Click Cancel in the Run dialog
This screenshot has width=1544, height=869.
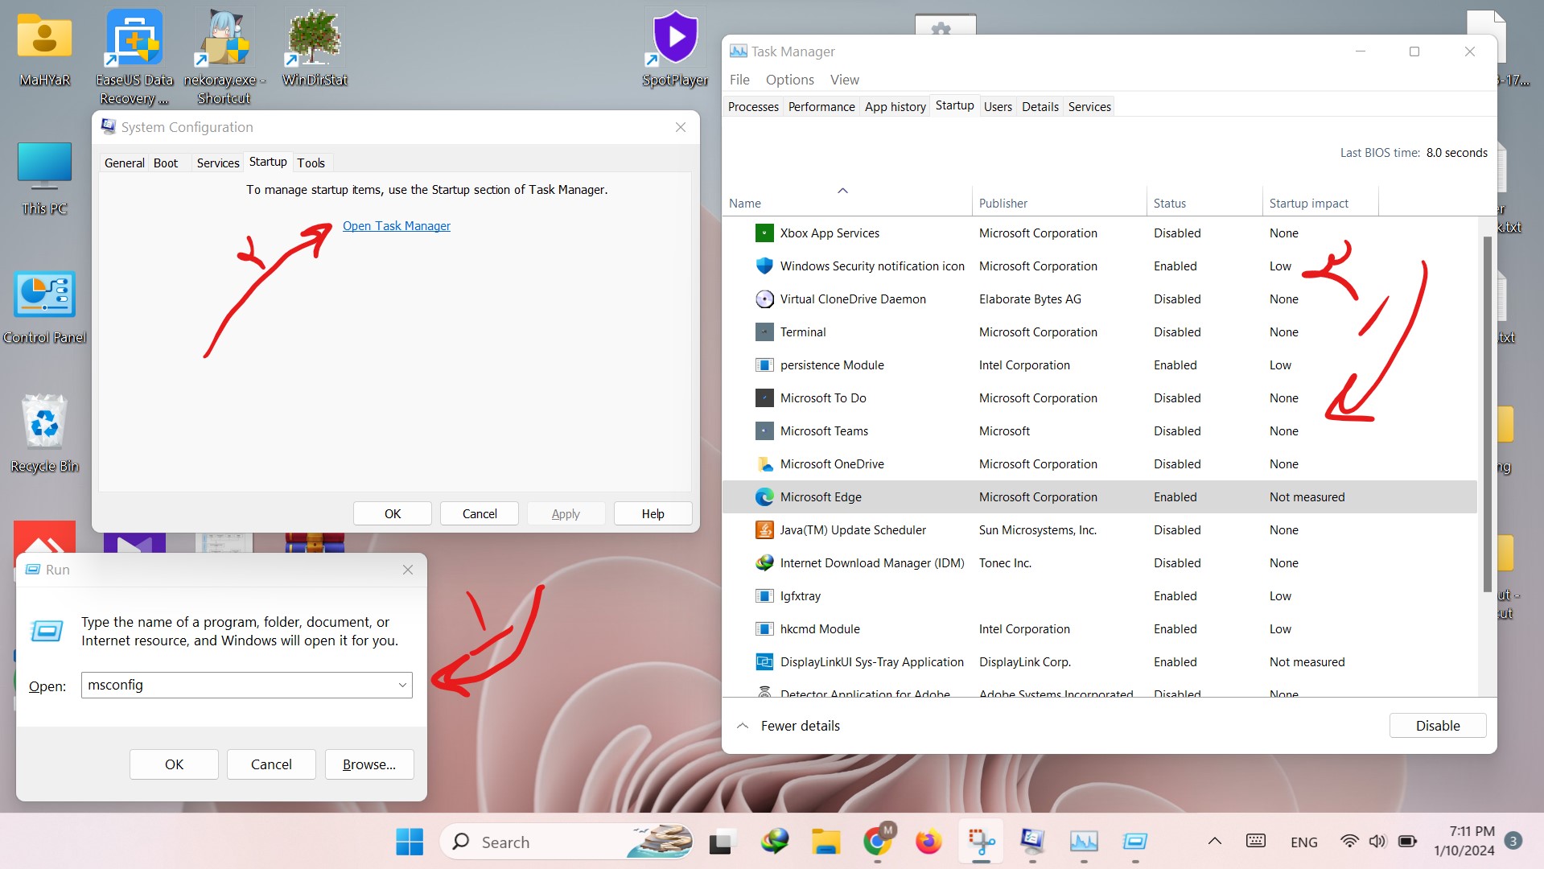(x=271, y=764)
